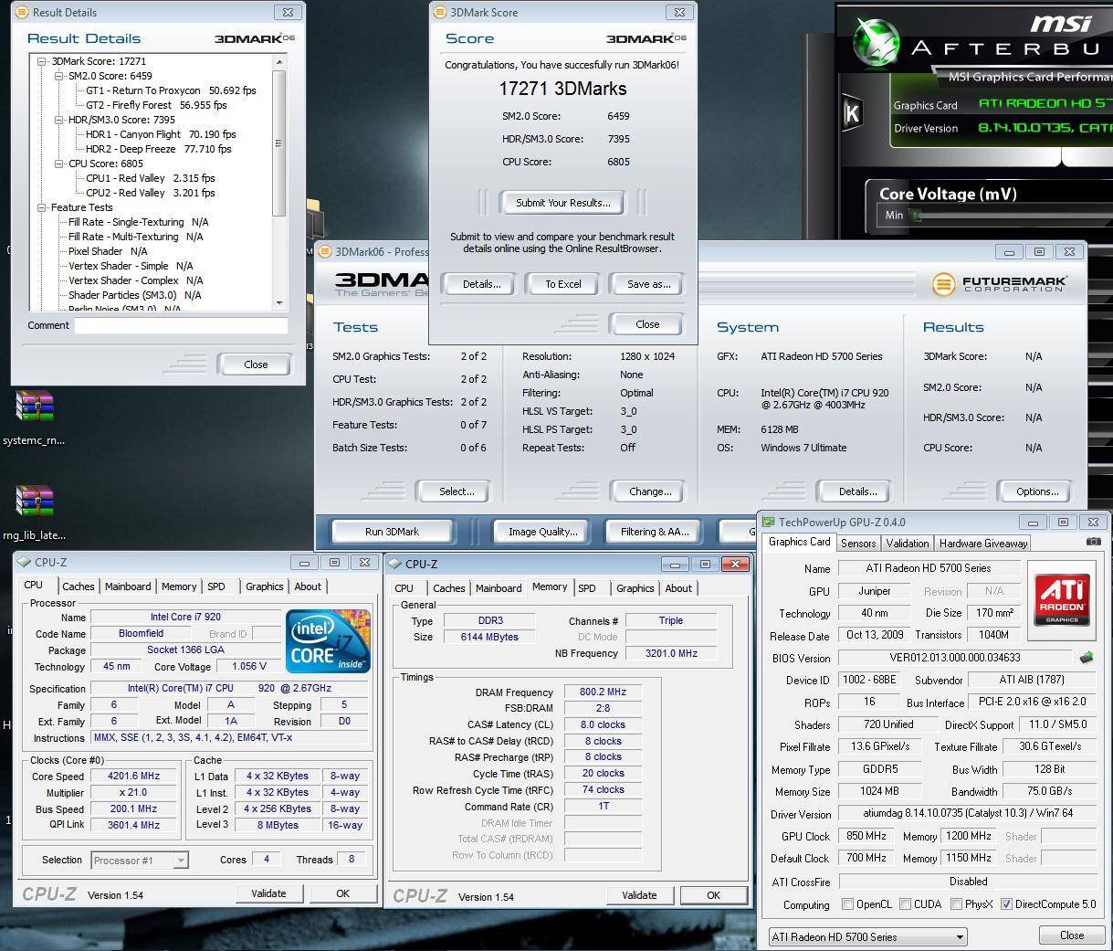Toggle the OpenCL checkbox in GPU-Z
The width and height of the screenshot is (1113, 951).
pyautogui.click(x=848, y=904)
